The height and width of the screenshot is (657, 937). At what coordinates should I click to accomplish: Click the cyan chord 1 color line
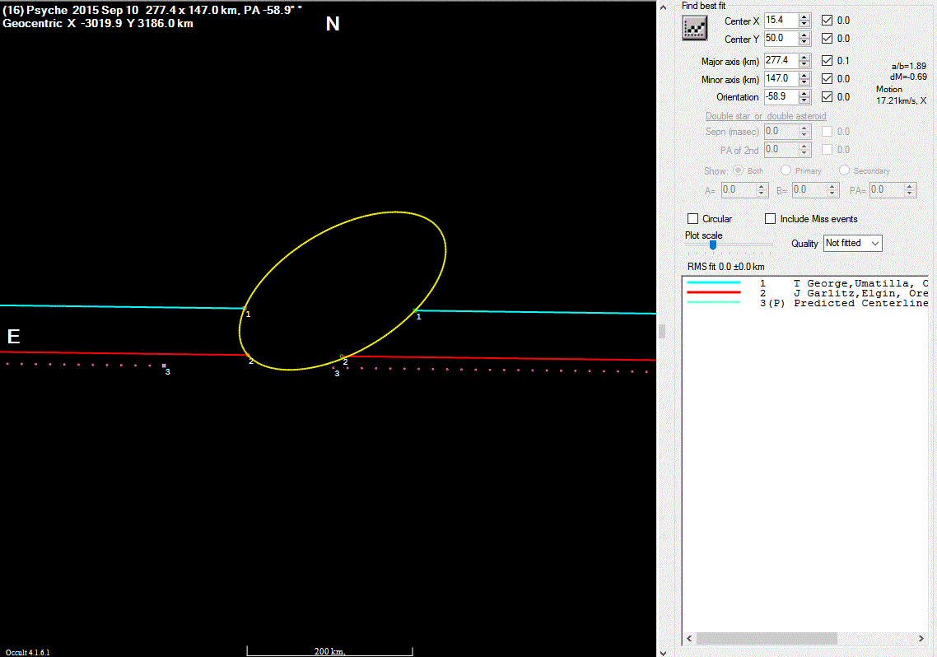tap(714, 282)
